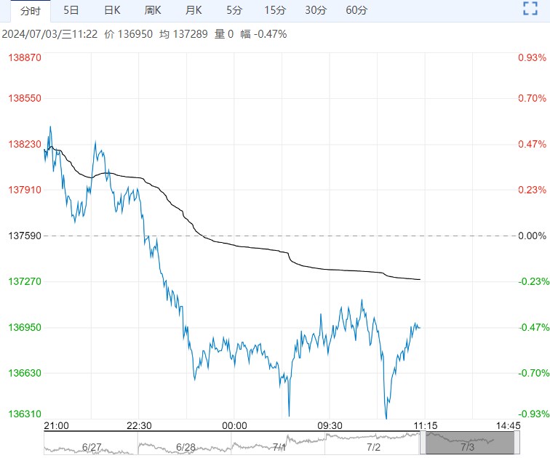Select the 分时 tab
Image resolution: width=550 pixels, height=458 pixels.
point(31,11)
